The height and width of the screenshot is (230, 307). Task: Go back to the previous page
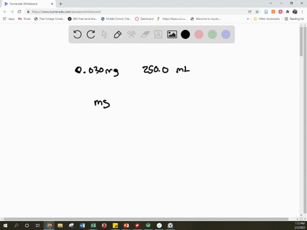[x=5, y=11]
